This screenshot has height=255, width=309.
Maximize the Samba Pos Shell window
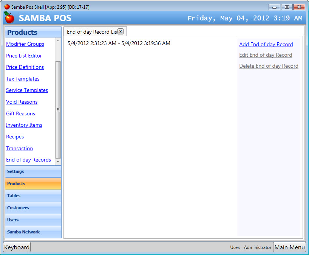coord(287,7)
